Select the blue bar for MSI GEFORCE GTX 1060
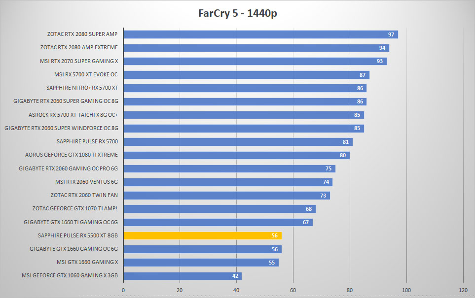This screenshot has width=475, height=298. (183, 276)
